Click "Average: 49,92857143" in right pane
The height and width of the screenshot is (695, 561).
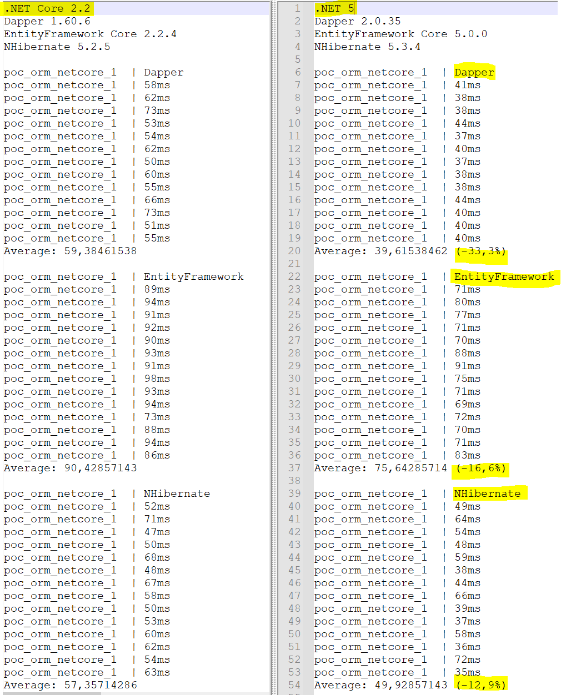click(381, 685)
